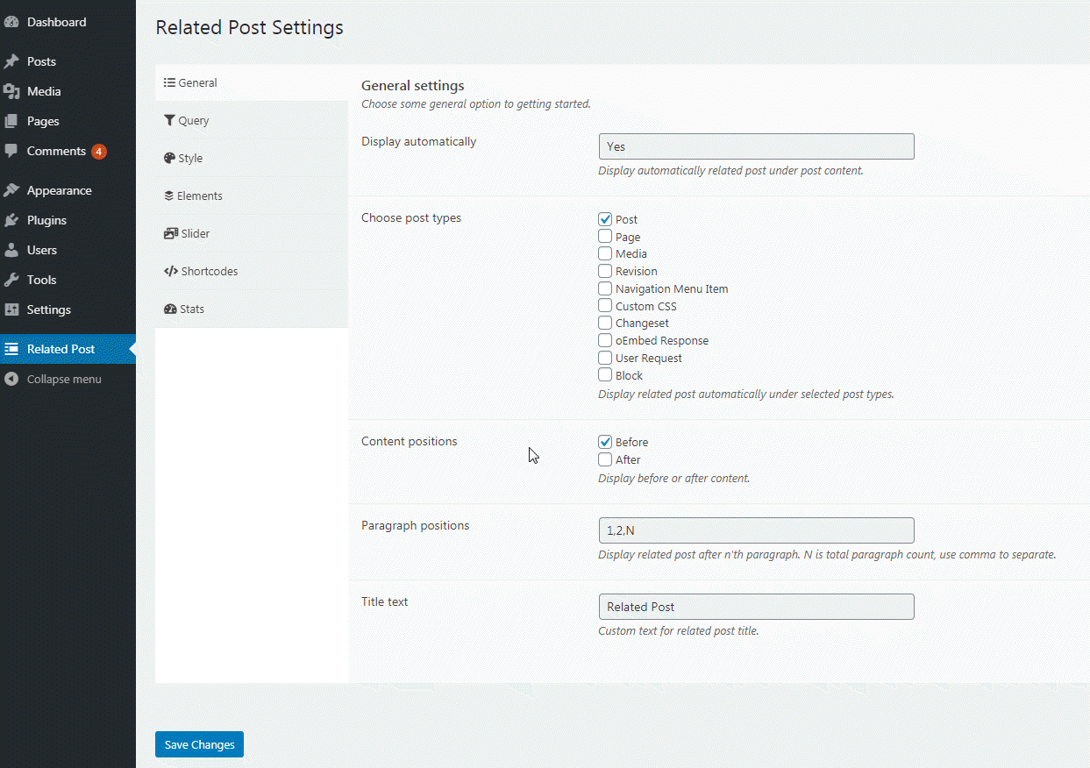Image resolution: width=1090 pixels, height=768 pixels.
Task: Click the Settings sliders icon
Action: pyautogui.click(x=11, y=309)
